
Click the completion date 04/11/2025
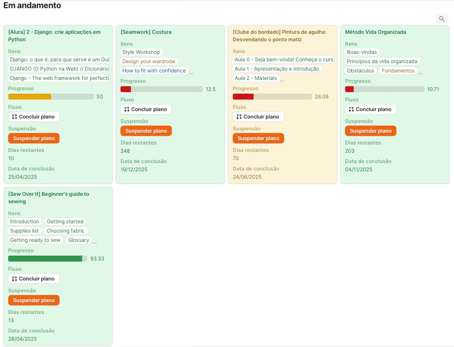point(359,169)
